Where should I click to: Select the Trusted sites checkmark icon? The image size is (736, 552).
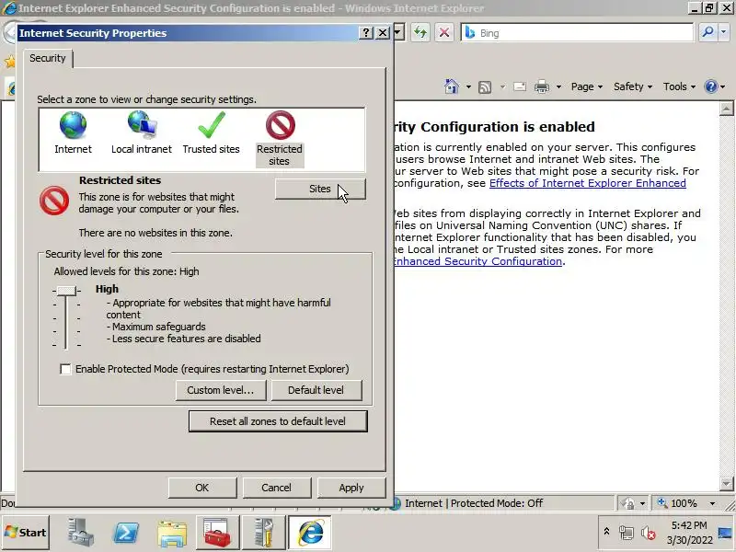tap(212, 125)
